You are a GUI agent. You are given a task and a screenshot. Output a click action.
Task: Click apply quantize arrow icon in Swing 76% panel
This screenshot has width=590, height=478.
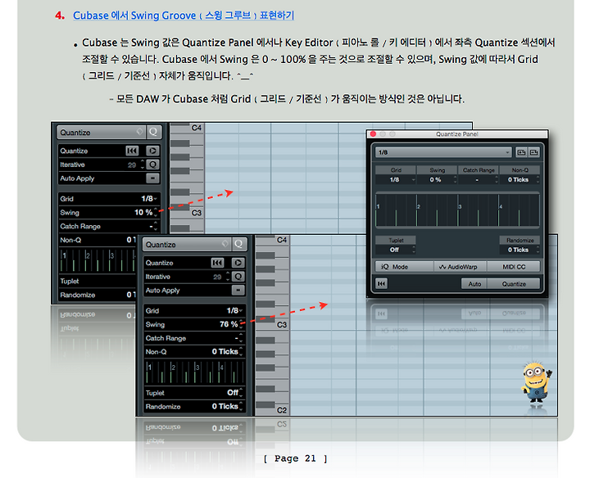(238, 263)
